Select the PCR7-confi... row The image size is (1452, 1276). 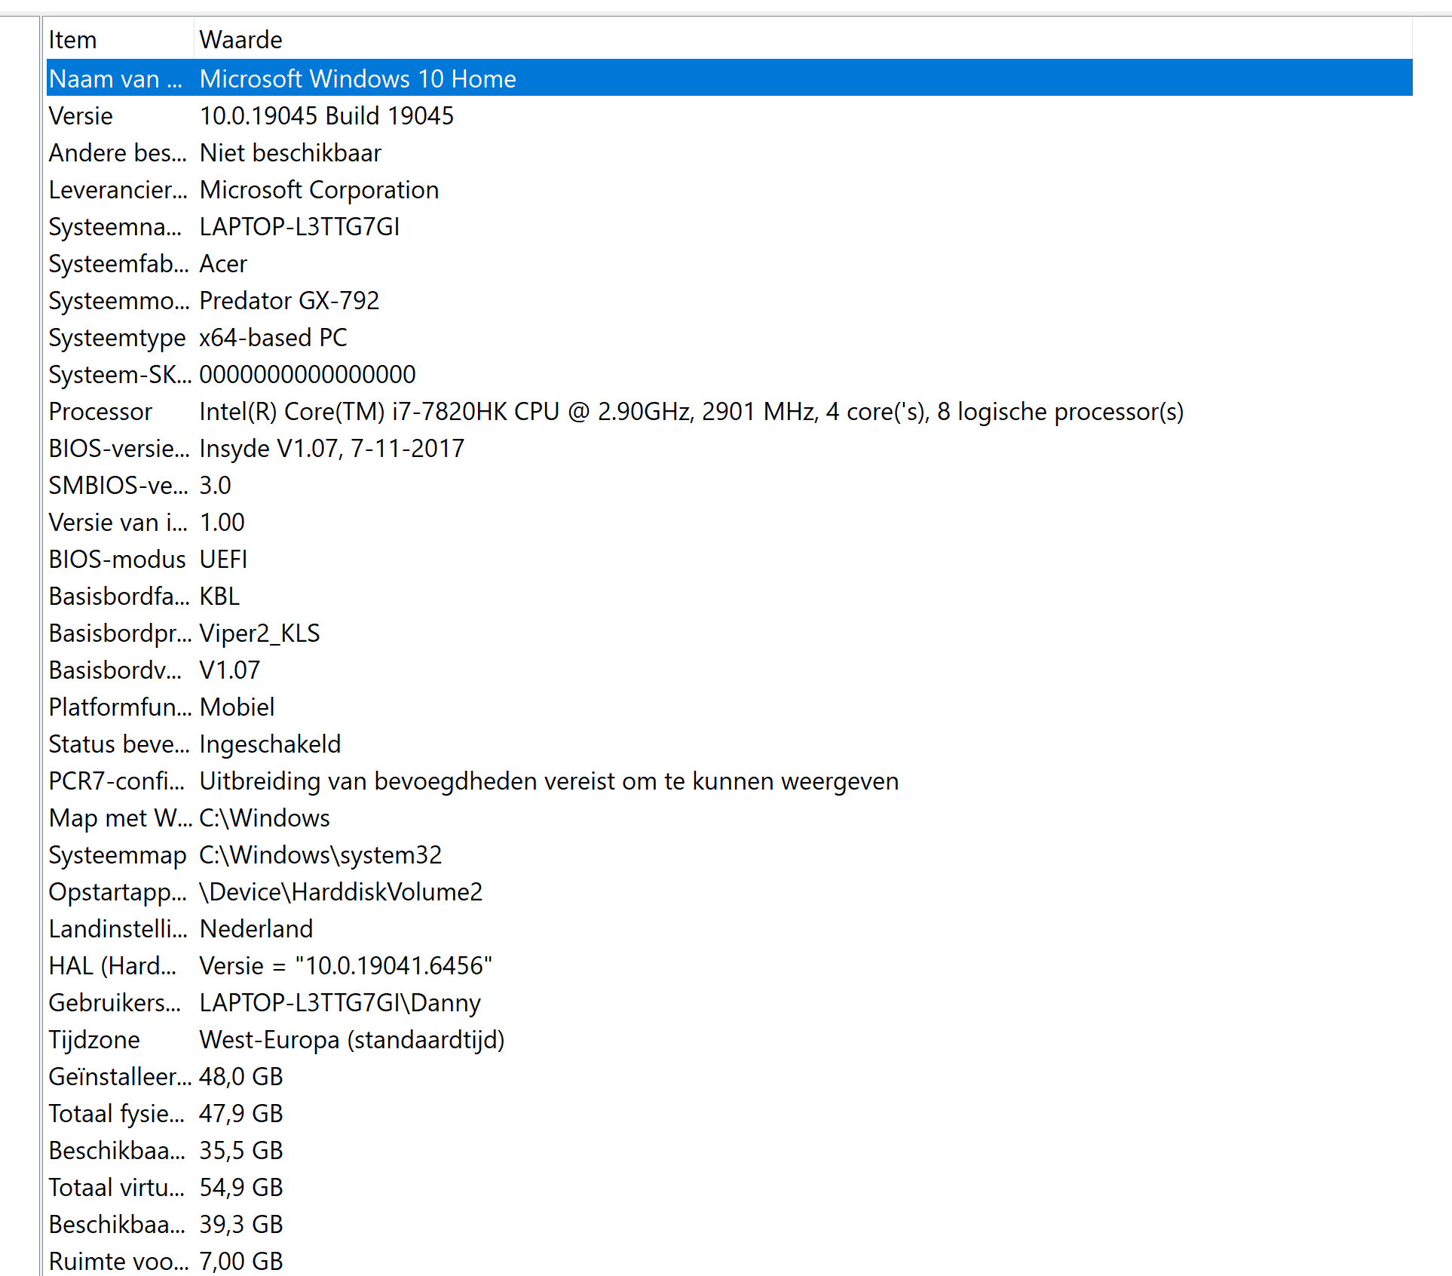point(729,781)
